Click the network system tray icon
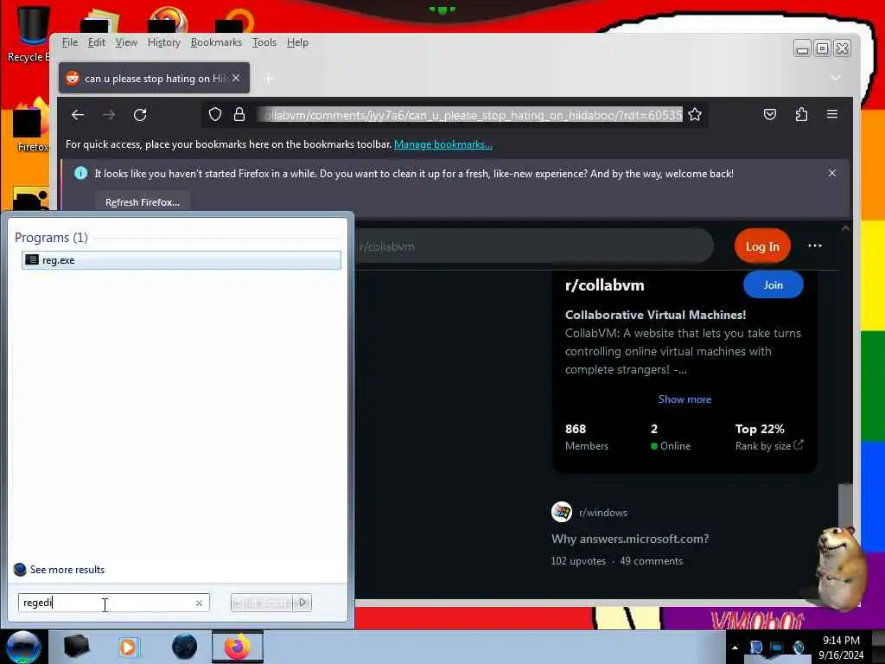Screen dimensions: 885x664 tap(777, 648)
